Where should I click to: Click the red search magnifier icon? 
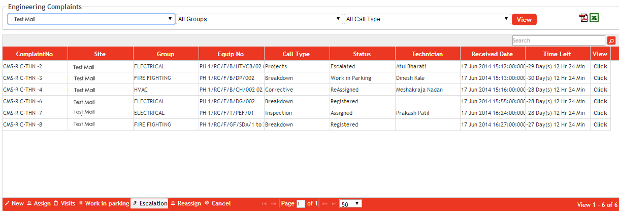tap(611, 40)
